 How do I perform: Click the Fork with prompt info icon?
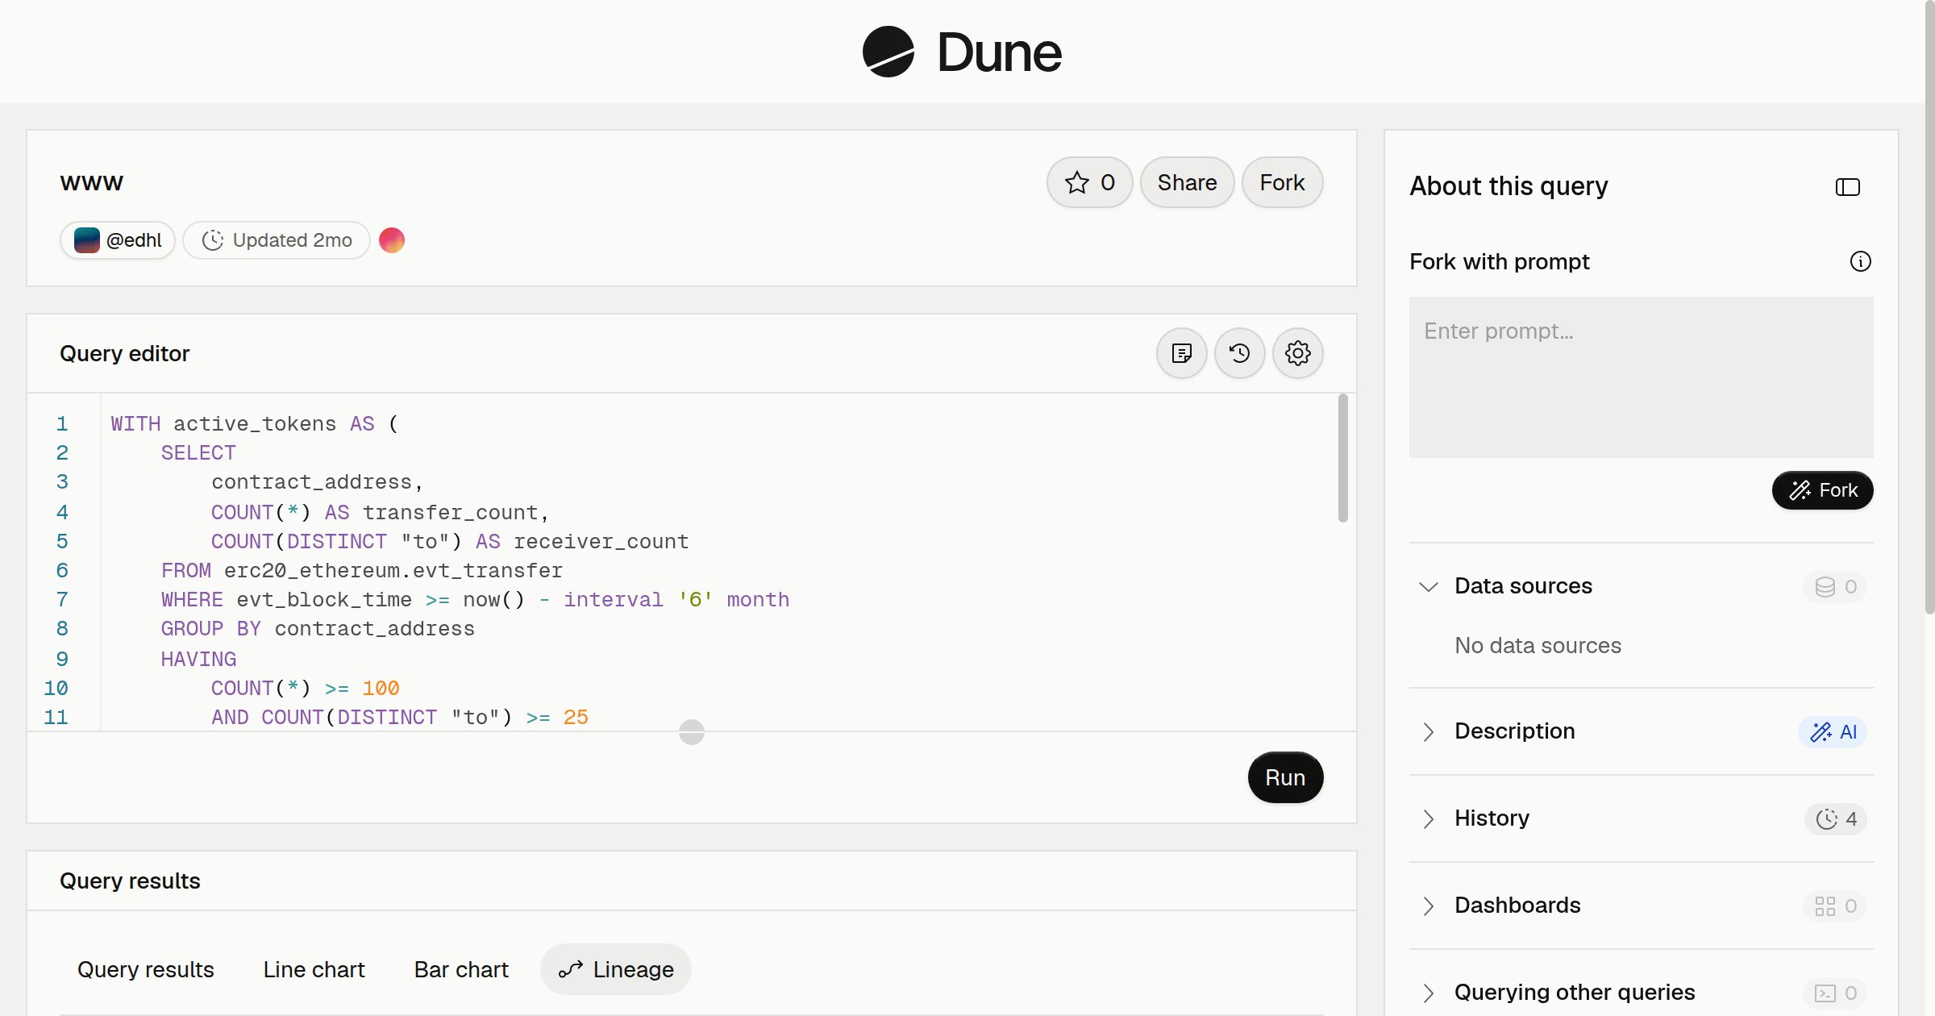(1861, 261)
